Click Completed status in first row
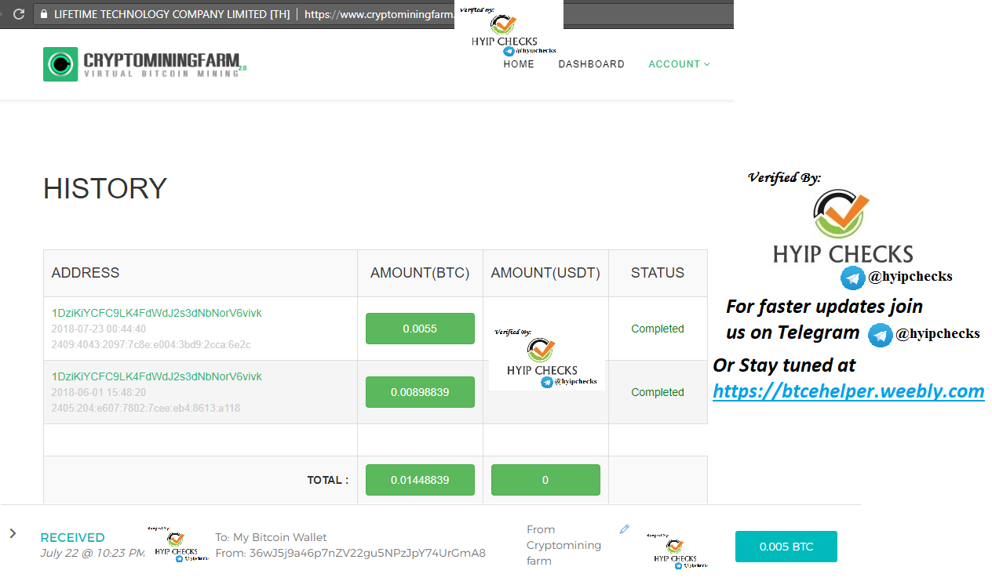This screenshot has width=992, height=585. pos(658,329)
